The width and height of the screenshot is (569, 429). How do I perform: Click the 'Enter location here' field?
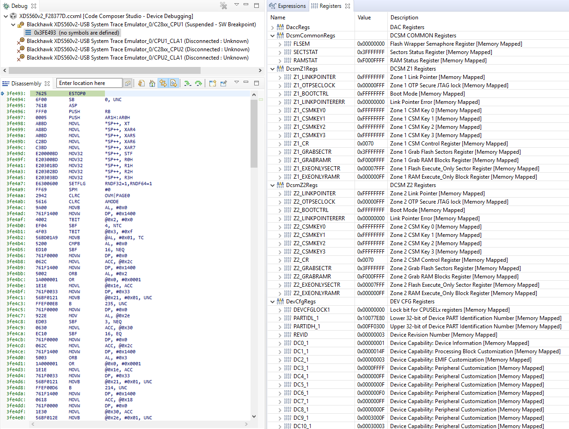(x=90, y=83)
